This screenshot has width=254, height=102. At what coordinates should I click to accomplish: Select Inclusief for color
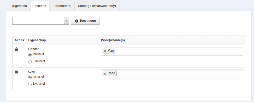pos(30,77)
